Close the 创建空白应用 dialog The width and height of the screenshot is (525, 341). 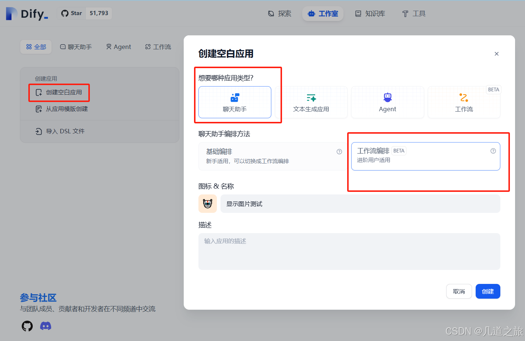click(x=497, y=54)
